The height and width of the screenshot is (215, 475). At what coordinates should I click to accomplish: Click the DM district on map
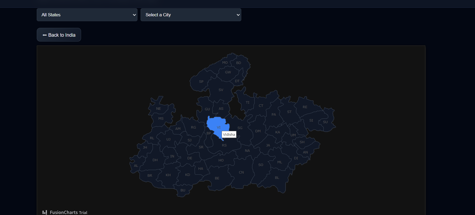tap(258, 131)
